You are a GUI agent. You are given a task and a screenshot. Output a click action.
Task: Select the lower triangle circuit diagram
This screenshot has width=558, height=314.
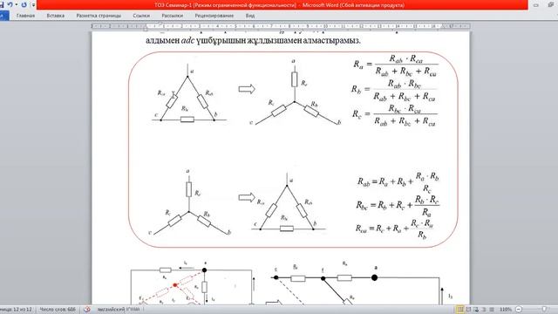click(x=288, y=203)
